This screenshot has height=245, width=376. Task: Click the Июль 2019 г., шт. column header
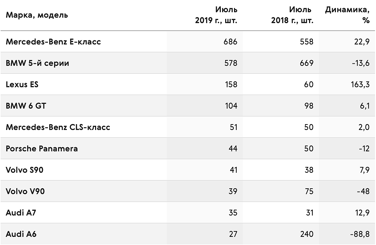(x=216, y=15)
